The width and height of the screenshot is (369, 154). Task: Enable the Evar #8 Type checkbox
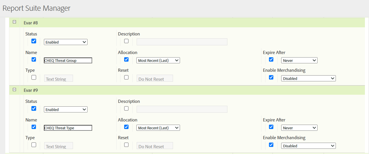(34, 77)
